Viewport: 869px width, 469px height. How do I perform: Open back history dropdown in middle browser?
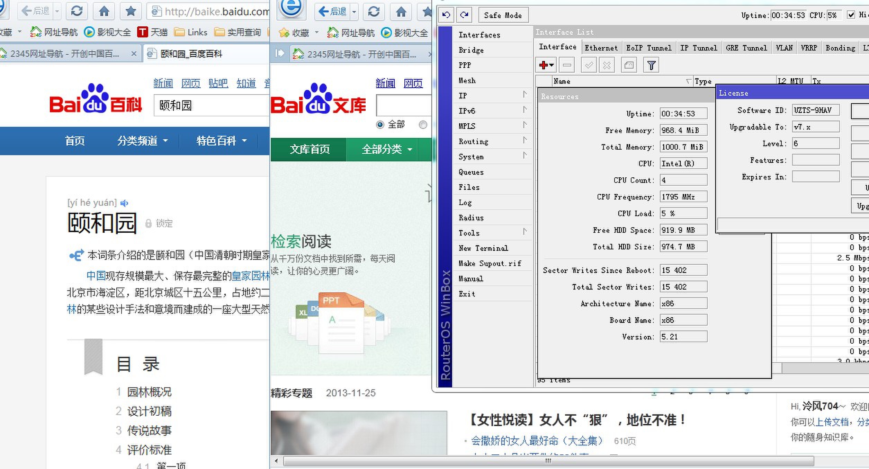click(354, 12)
